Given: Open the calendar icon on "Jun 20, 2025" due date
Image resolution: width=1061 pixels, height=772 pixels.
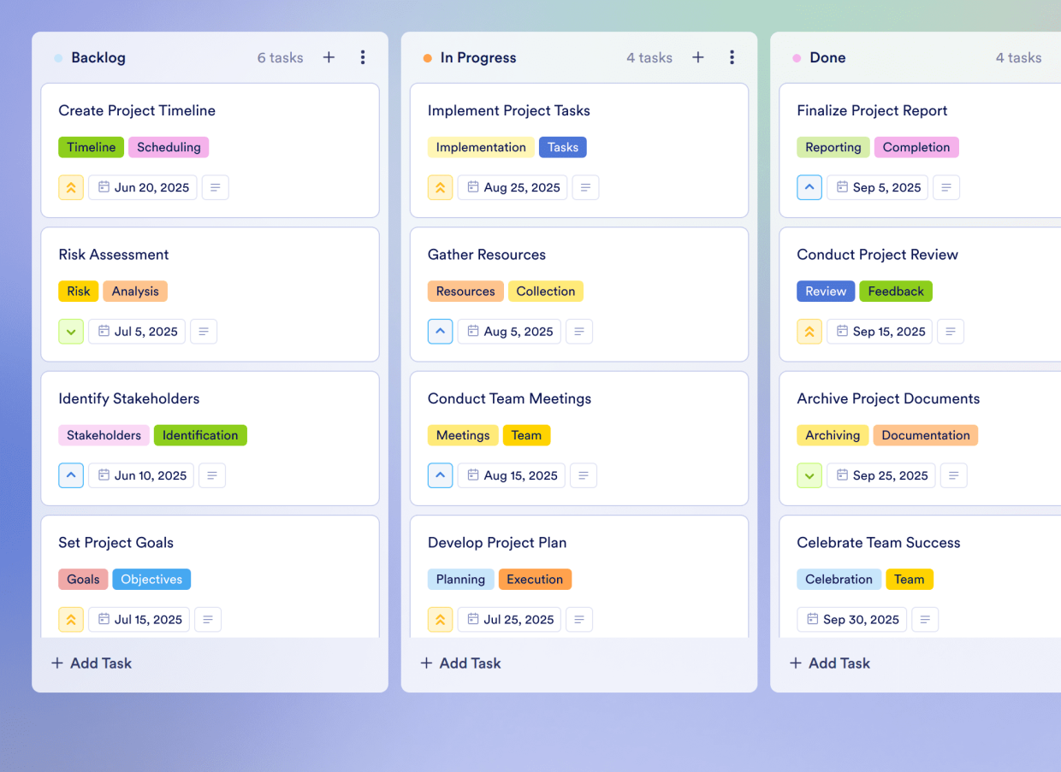Looking at the screenshot, I should pyautogui.click(x=104, y=187).
